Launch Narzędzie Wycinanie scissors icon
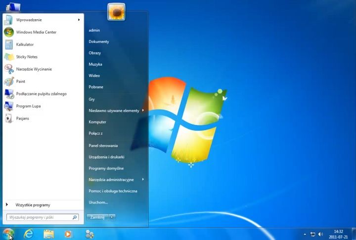The height and width of the screenshot is (240, 356). (x=9, y=69)
